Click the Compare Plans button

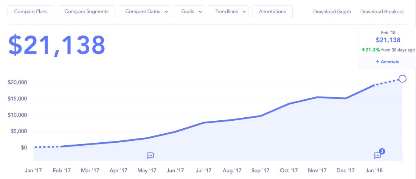[31, 12]
